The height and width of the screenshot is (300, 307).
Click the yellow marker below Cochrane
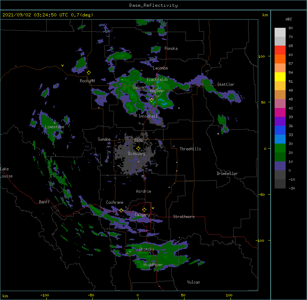(121, 211)
